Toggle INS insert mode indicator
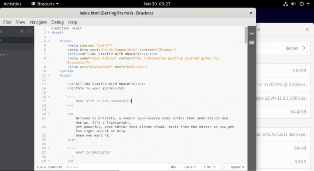 (x=174, y=167)
